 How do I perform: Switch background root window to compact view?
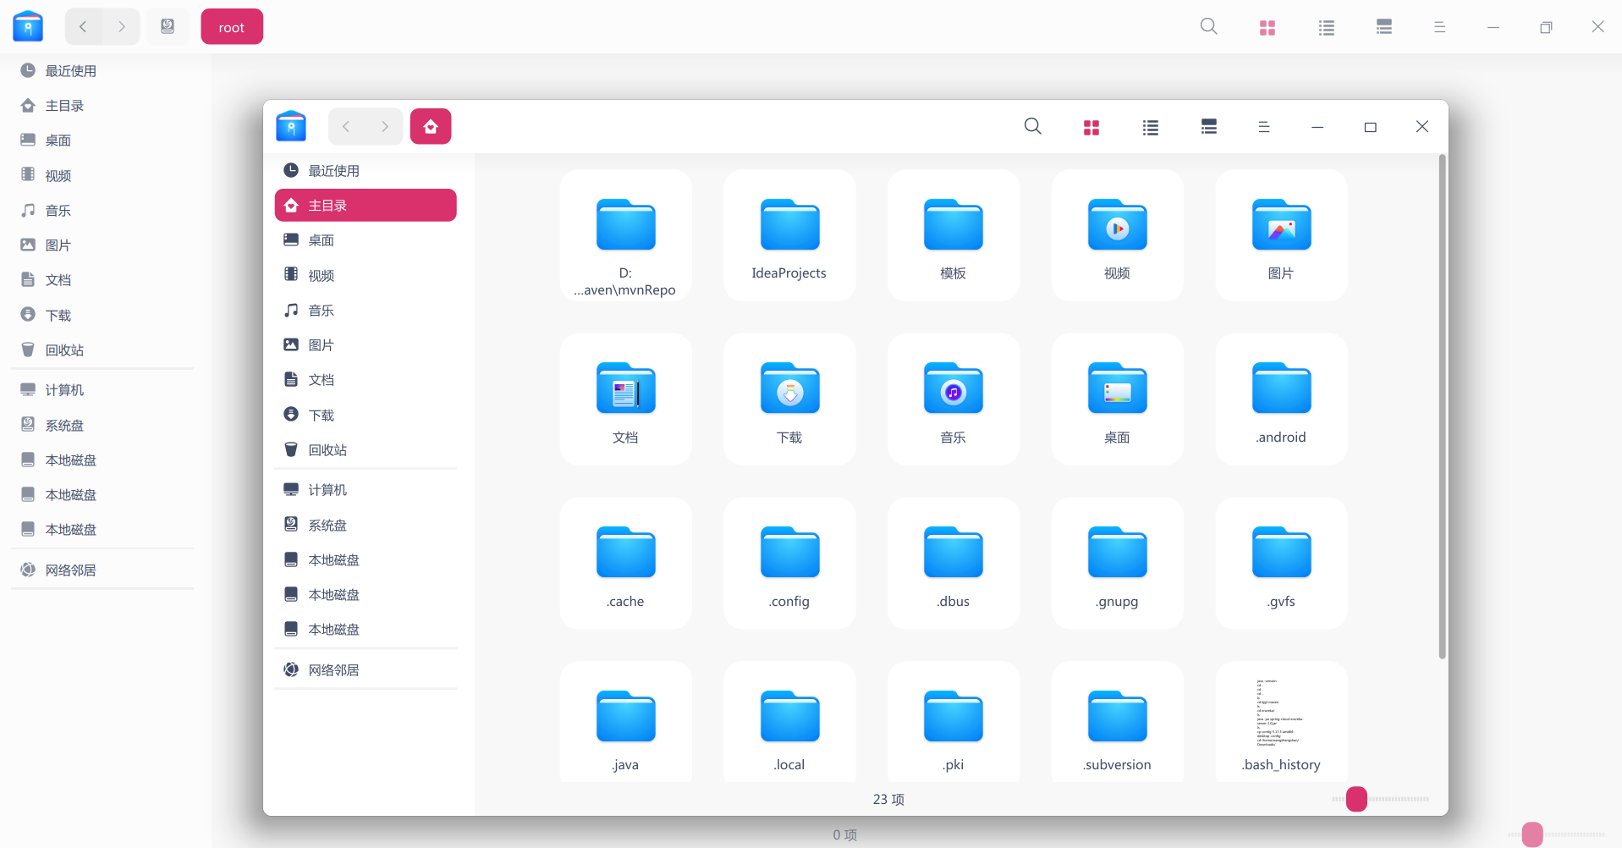(1384, 27)
